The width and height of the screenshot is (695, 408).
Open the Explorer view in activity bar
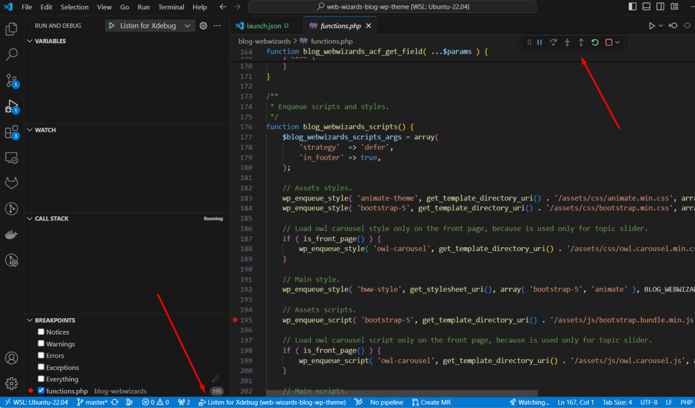click(12, 29)
